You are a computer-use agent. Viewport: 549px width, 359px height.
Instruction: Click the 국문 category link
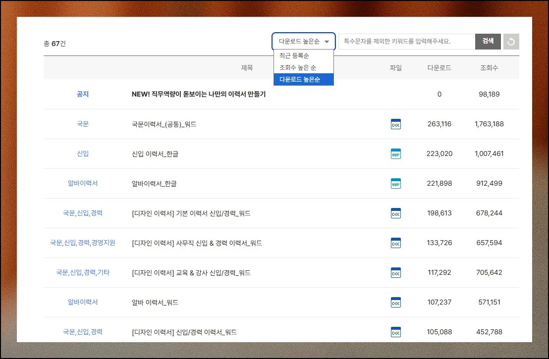pos(82,124)
